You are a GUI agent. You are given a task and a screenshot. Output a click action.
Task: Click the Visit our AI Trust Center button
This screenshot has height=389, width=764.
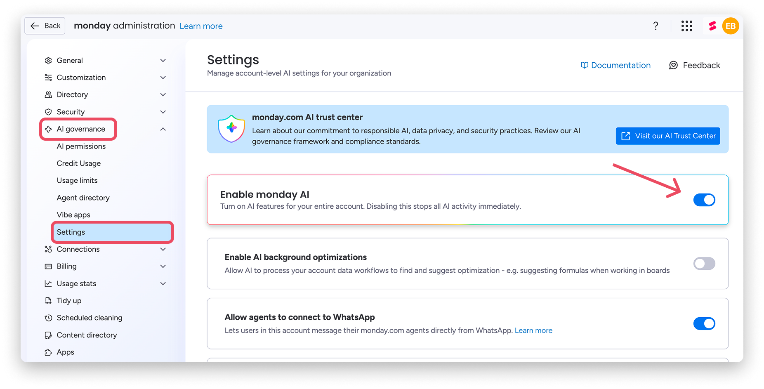668,136
